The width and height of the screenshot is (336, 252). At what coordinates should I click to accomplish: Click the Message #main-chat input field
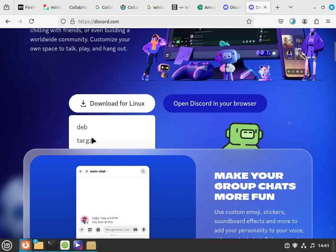tap(121, 230)
